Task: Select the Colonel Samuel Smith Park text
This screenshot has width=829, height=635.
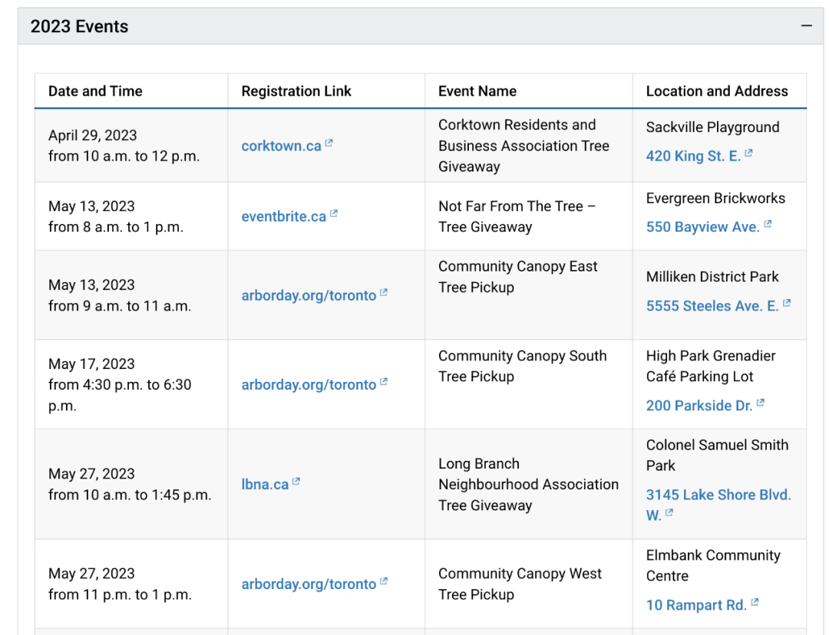Action: 717,456
